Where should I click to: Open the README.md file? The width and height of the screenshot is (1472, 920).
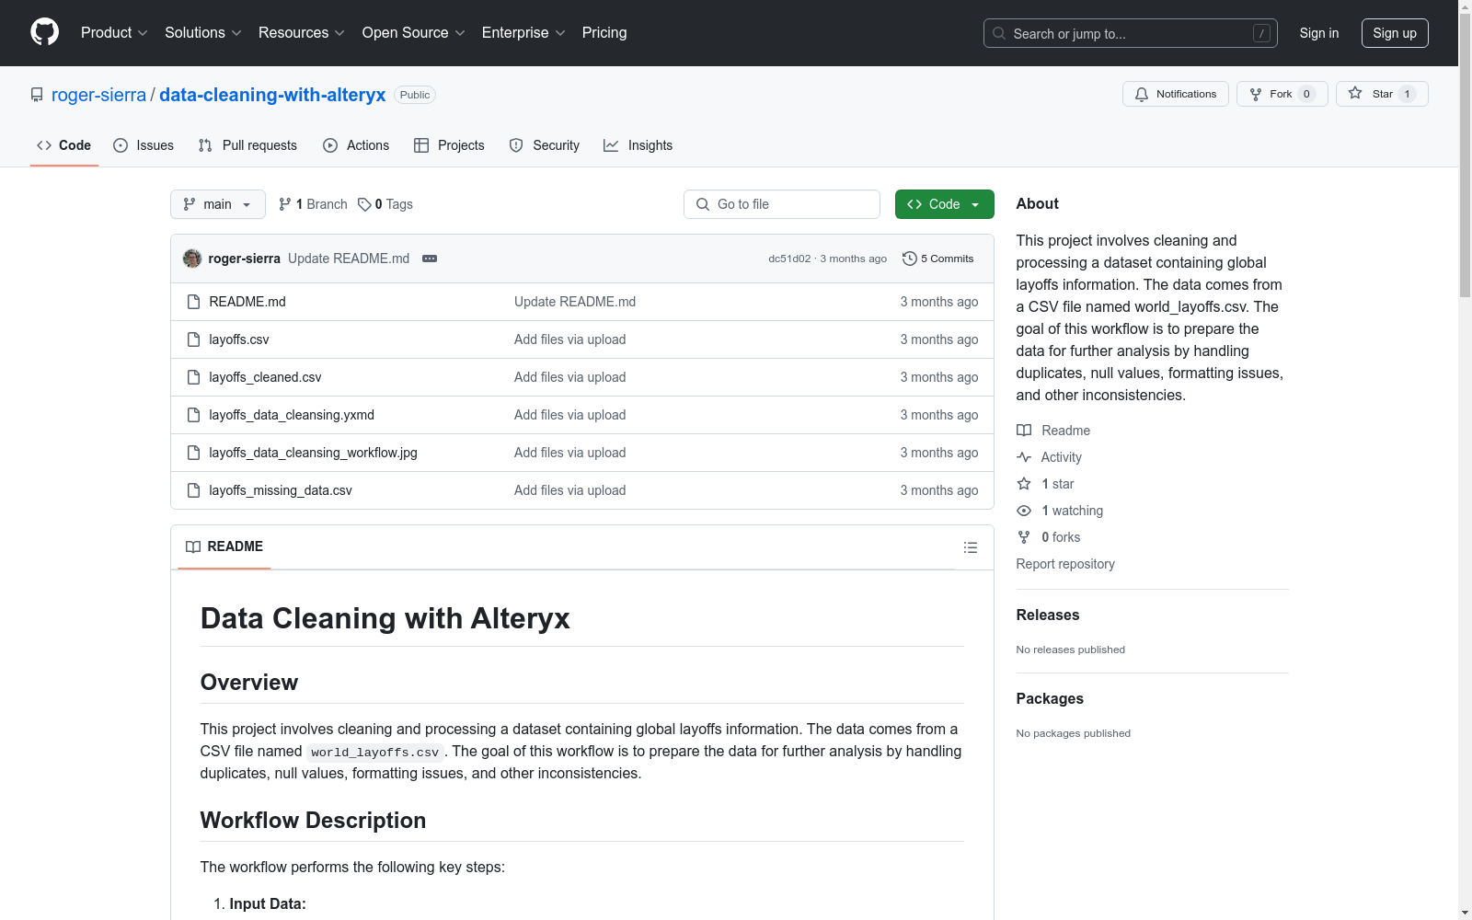(247, 302)
